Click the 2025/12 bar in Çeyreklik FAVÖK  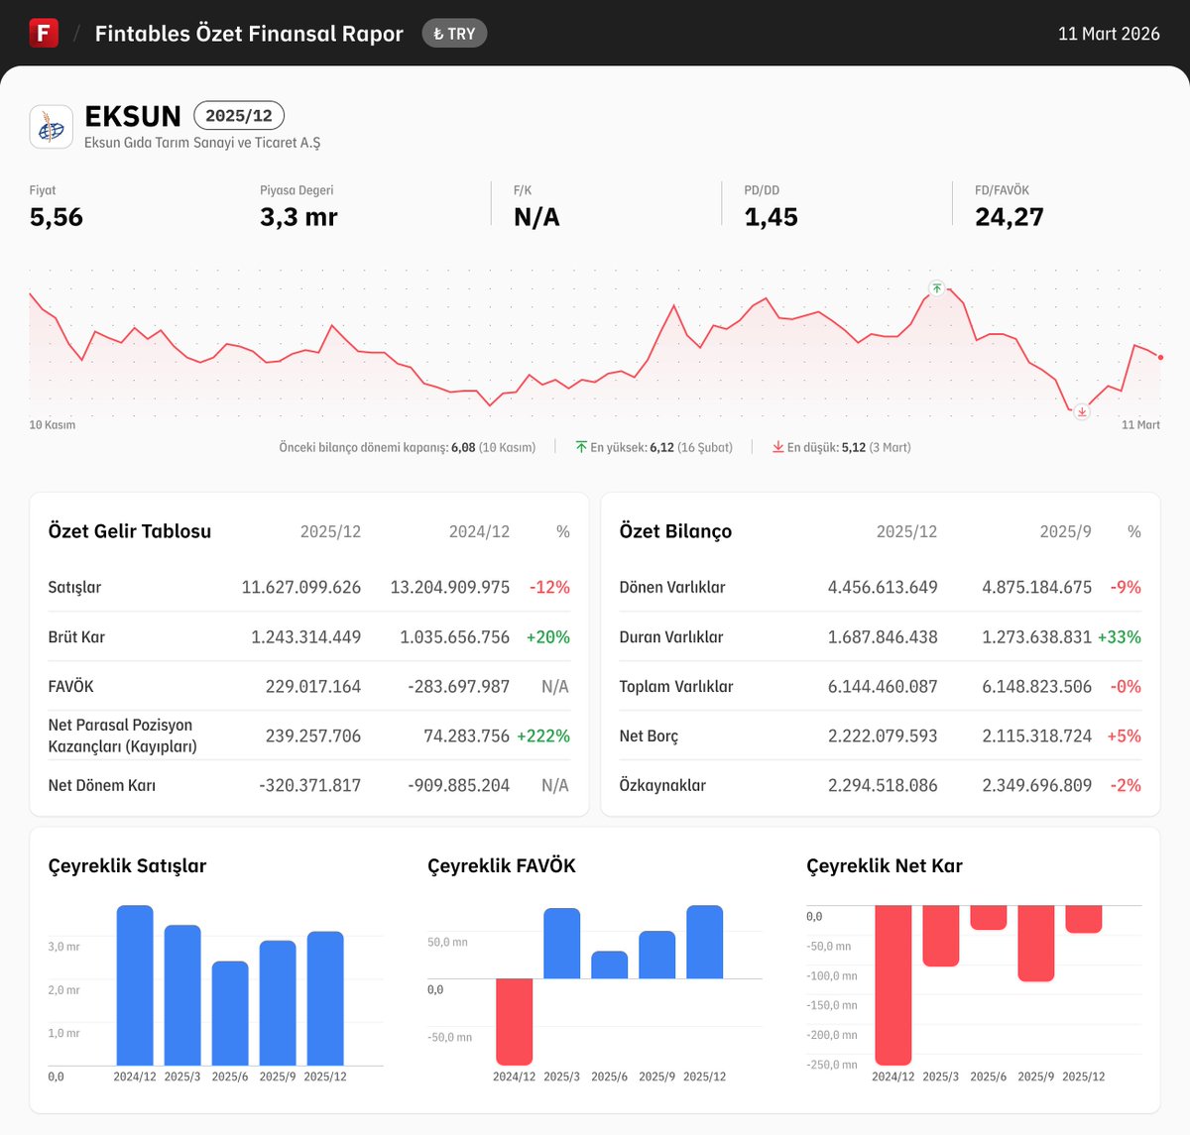pyautogui.click(x=705, y=942)
